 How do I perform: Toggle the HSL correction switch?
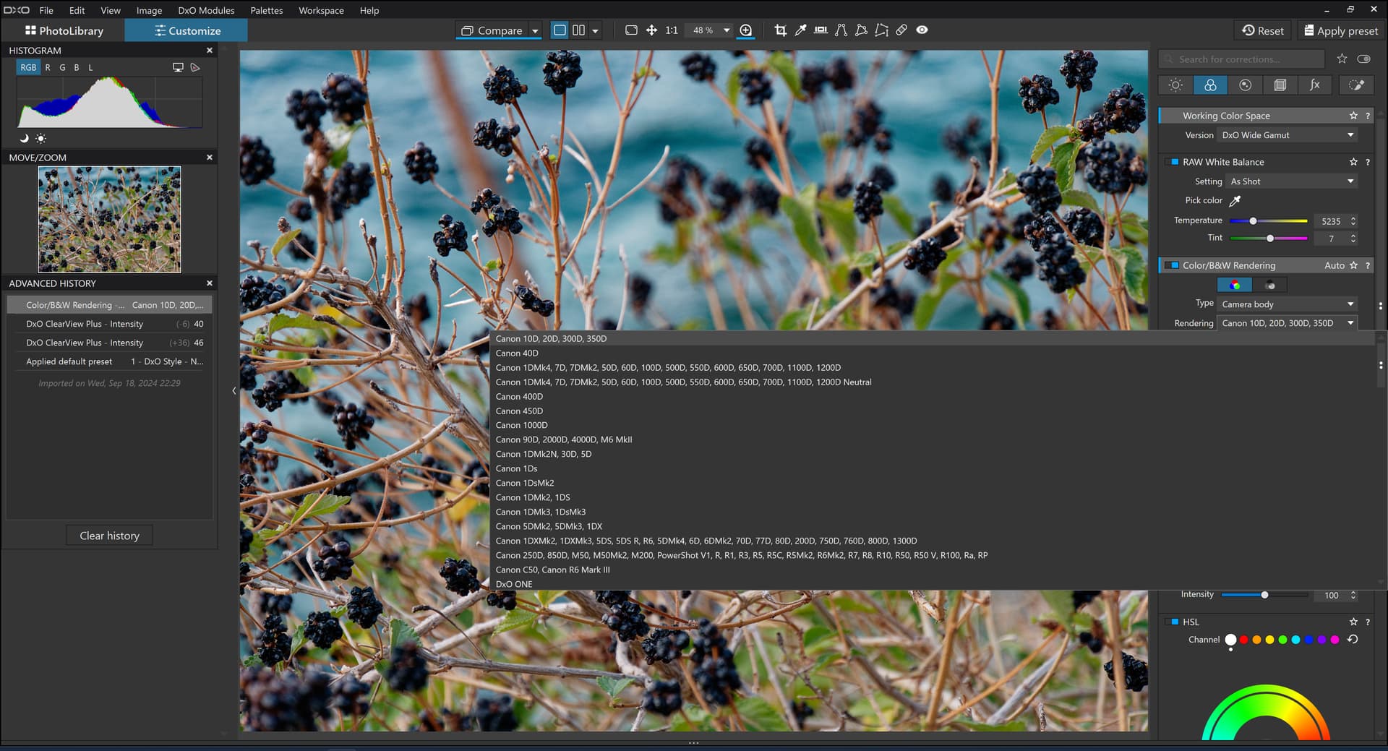tap(1175, 622)
